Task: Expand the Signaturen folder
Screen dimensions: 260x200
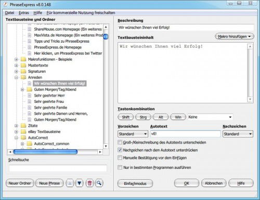Action: (x=16, y=71)
